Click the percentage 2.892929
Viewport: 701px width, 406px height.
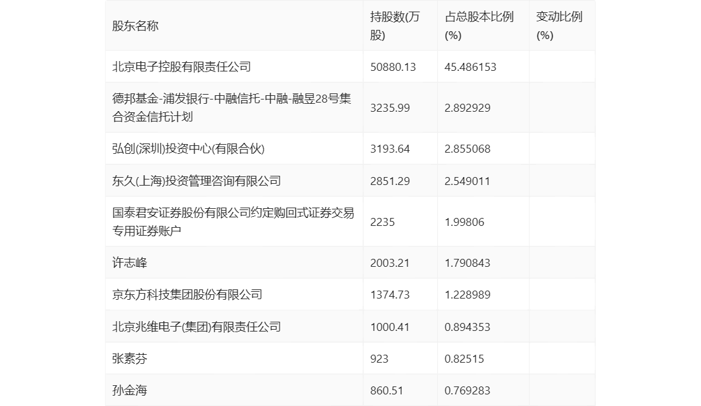(467, 108)
